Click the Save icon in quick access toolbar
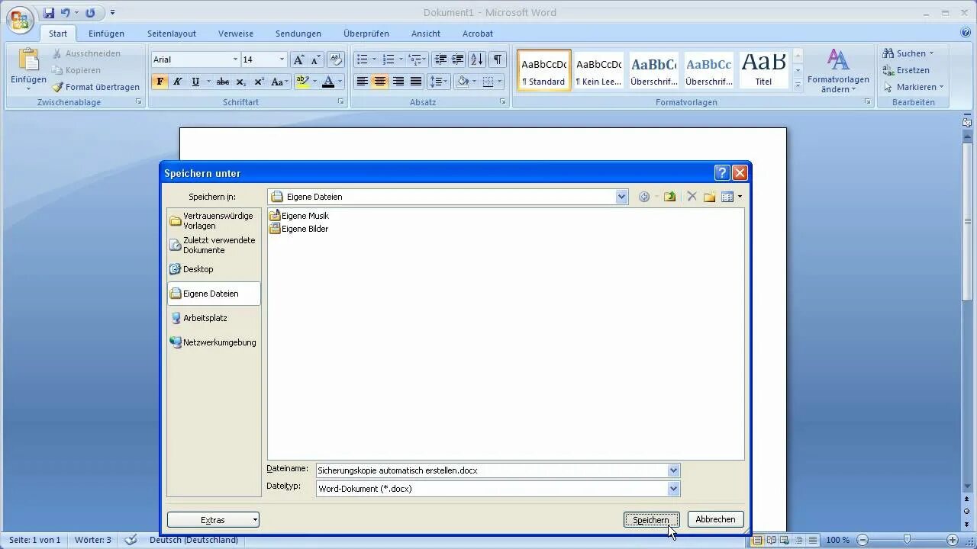Image resolution: width=977 pixels, height=549 pixels. tap(49, 13)
